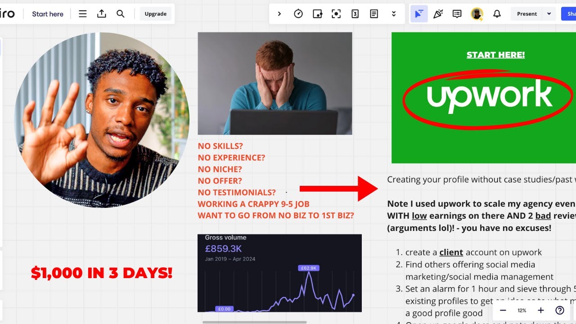Image resolution: width=576 pixels, height=324 pixels.
Task: Click the 'NO NICHE?' text line
Action: point(220,169)
